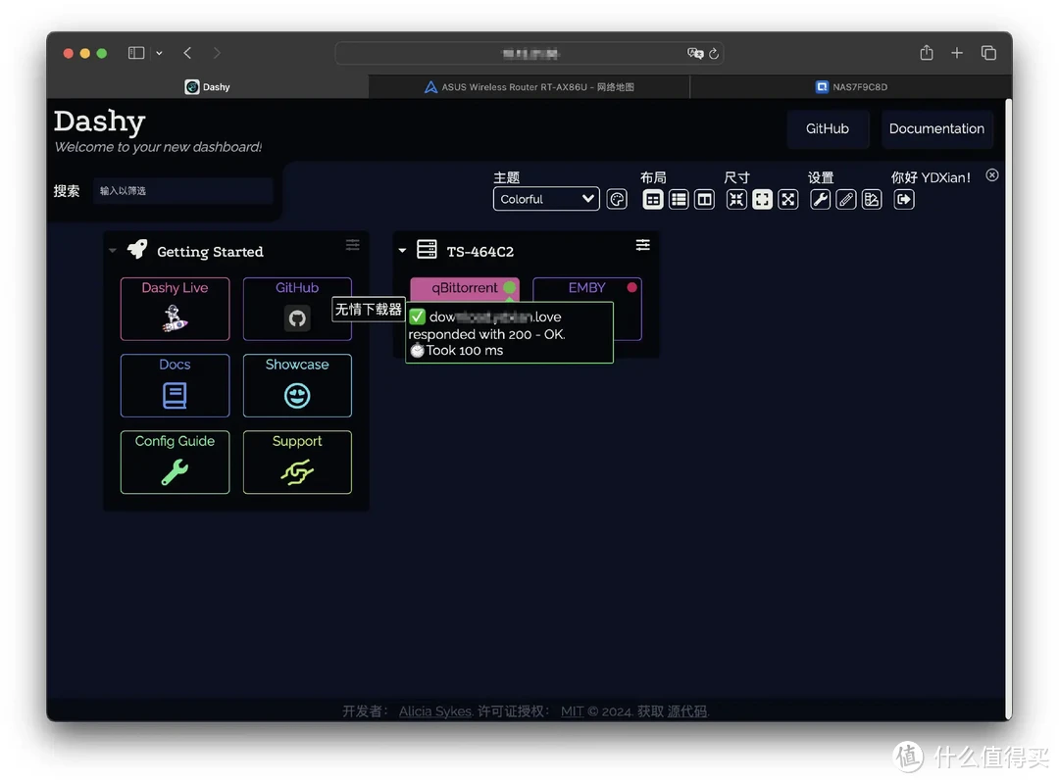Set item size to medium
Image resolution: width=1059 pixels, height=783 pixels.
click(x=762, y=199)
